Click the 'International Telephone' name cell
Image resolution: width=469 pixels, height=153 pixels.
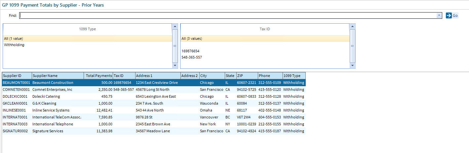tap(58, 124)
